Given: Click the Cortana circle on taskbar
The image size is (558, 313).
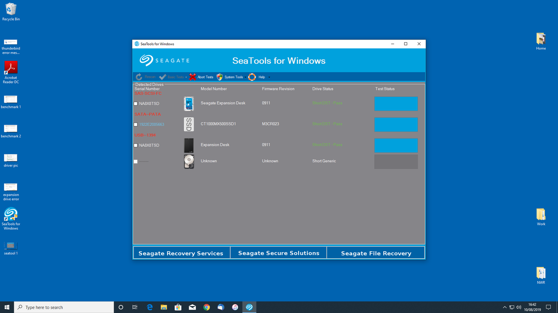Looking at the screenshot, I should click(x=121, y=307).
